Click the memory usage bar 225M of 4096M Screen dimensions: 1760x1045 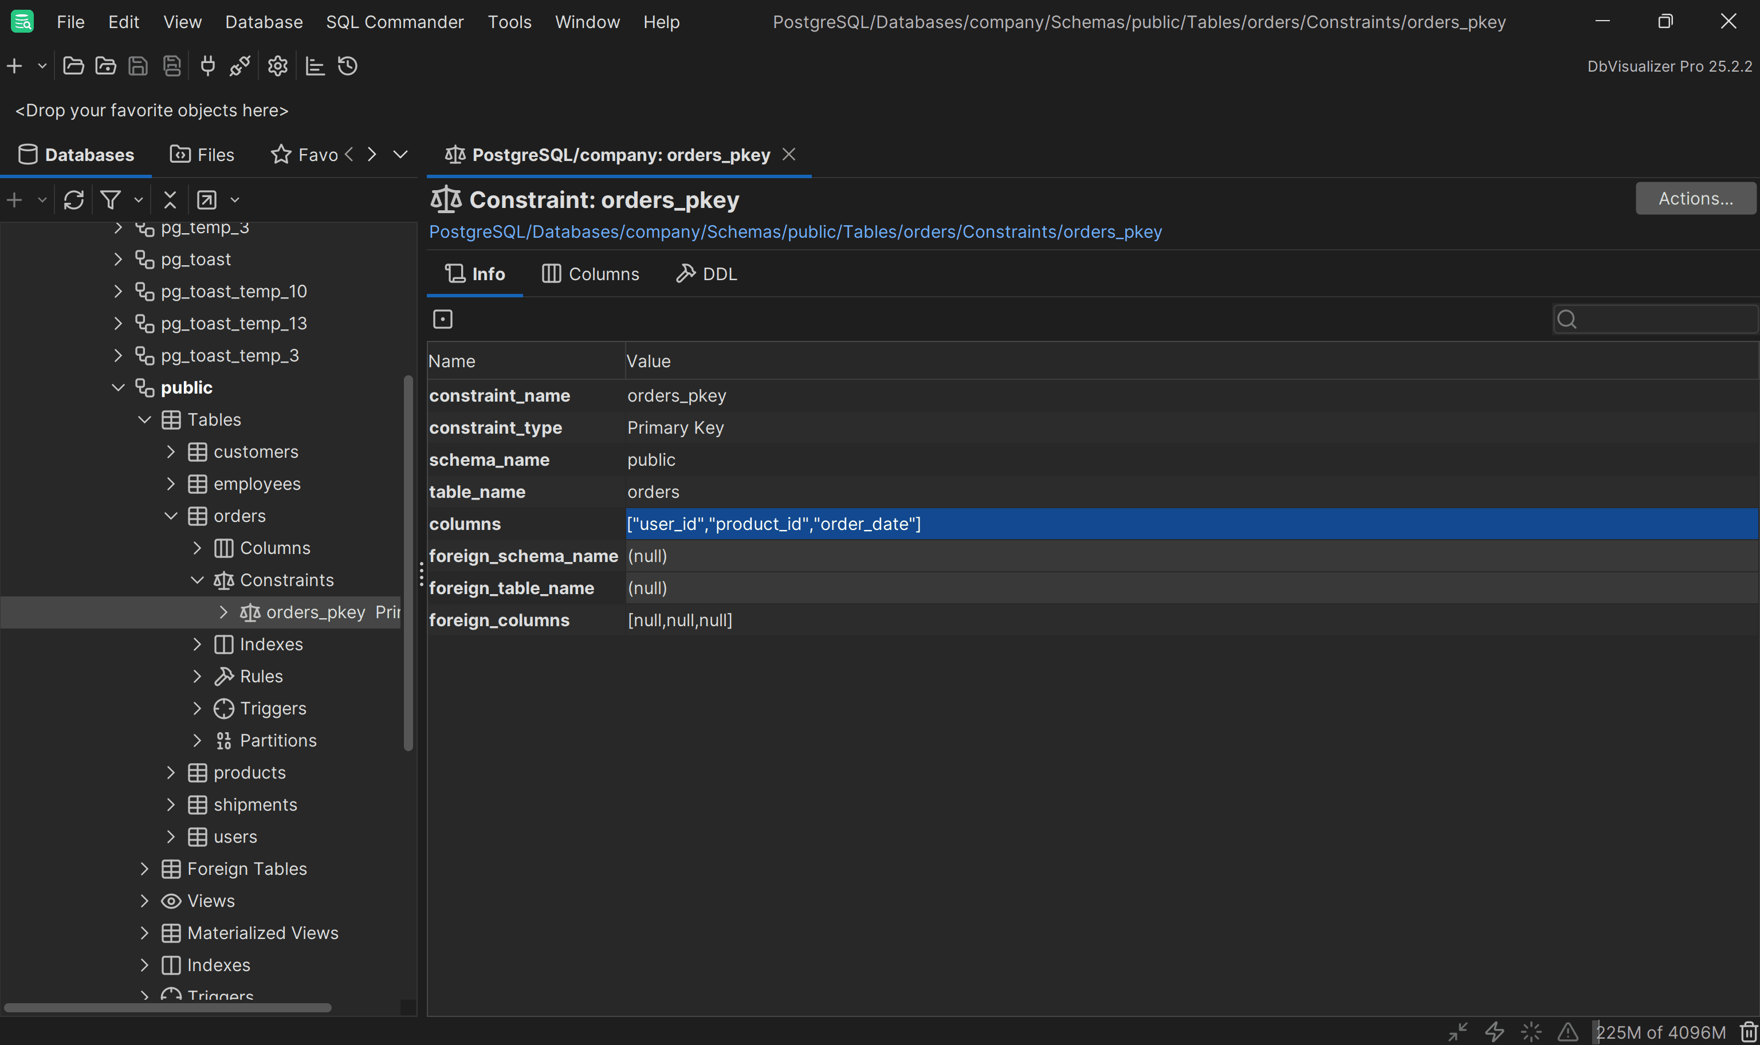click(1661, 1032)
